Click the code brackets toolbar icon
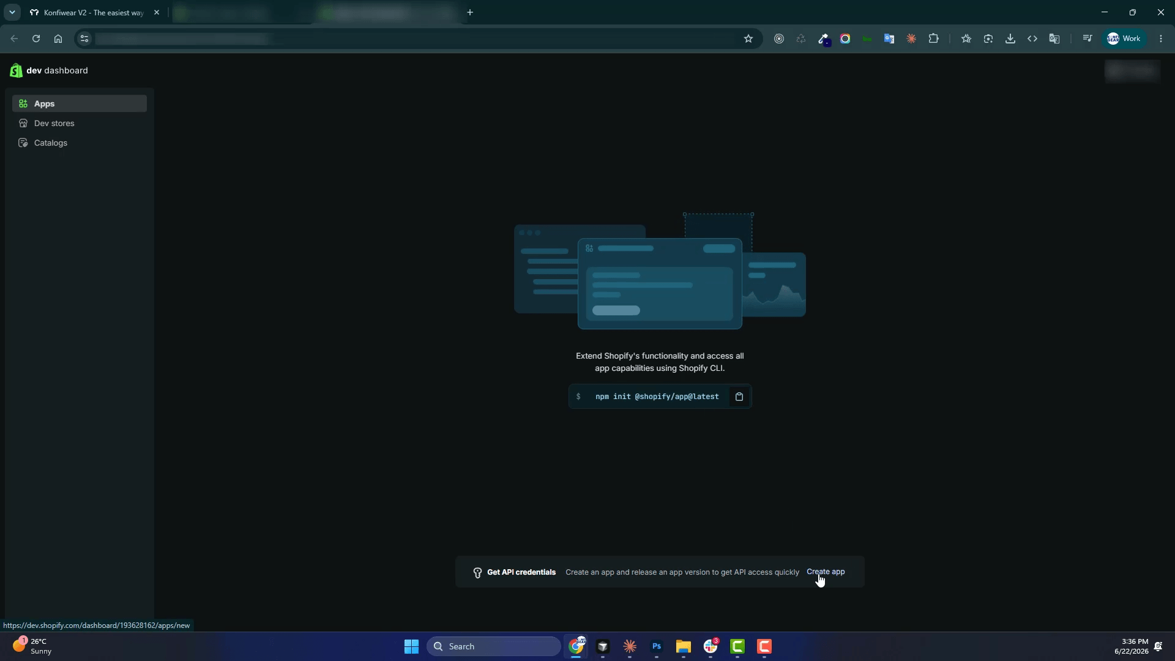The image size is (1175, 661). pos(1032,39)
